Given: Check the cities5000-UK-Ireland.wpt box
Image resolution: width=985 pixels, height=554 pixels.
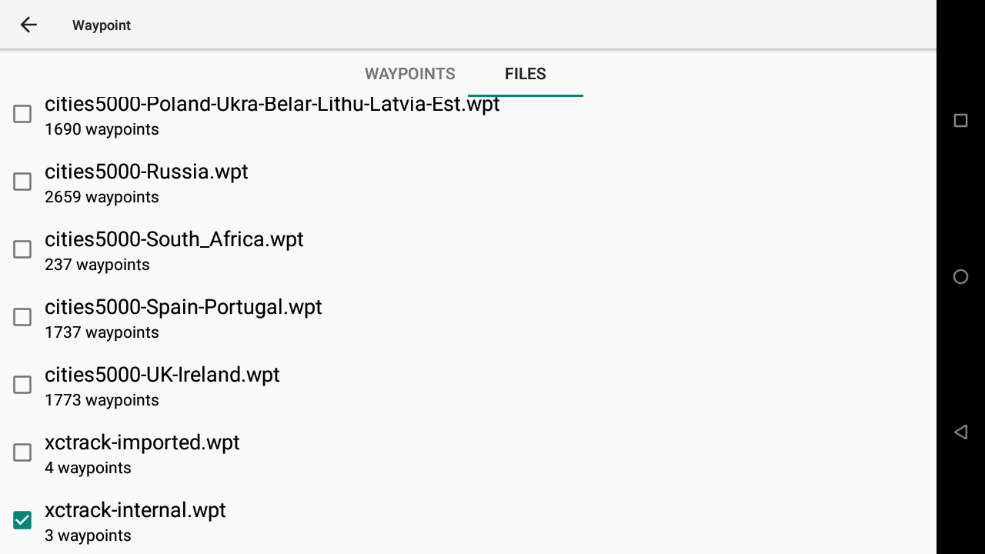Looking at the screenshot, I should click(22, 385).
